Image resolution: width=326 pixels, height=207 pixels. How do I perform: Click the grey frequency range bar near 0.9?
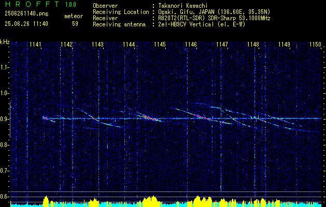pyautogui.click(x=10, y=120)
